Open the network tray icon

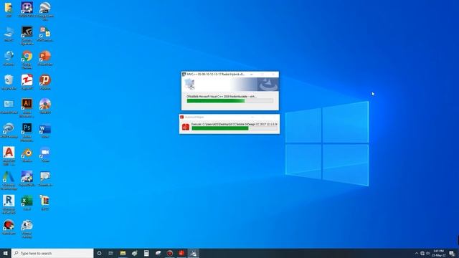tap(422, 253)
